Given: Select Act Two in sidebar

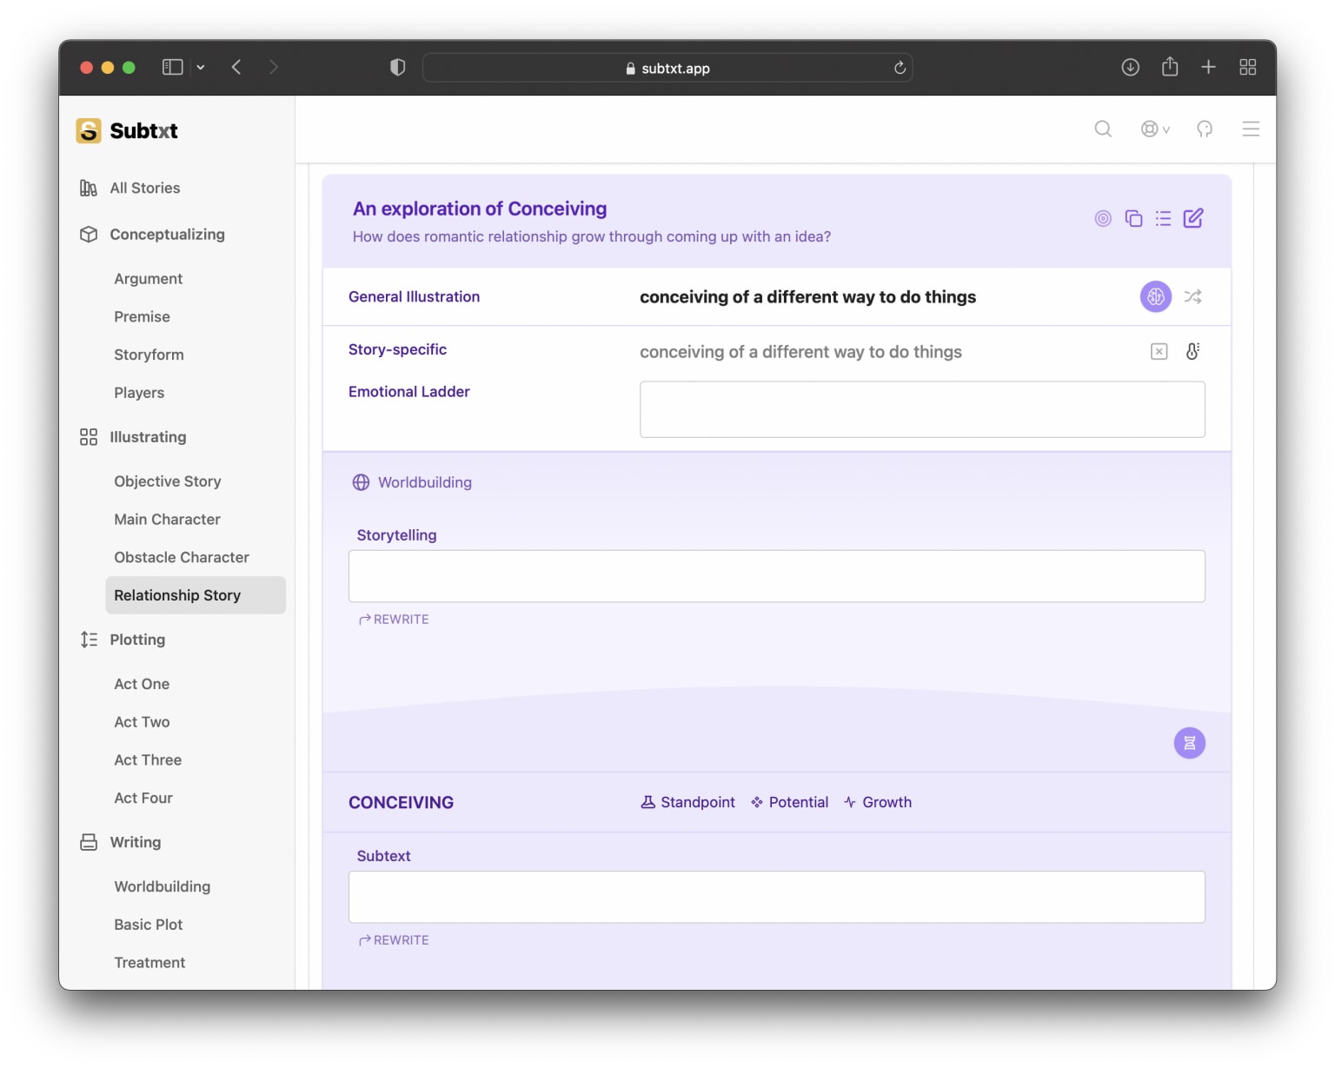Looking at the screenshot, I should 143,722.
